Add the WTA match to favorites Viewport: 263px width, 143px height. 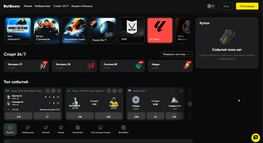59,91
